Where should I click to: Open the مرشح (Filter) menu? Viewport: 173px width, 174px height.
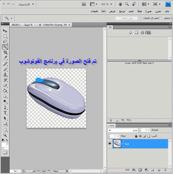coord(122,11)
